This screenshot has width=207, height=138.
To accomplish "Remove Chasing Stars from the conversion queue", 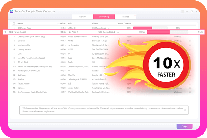I will pos(190,37).
